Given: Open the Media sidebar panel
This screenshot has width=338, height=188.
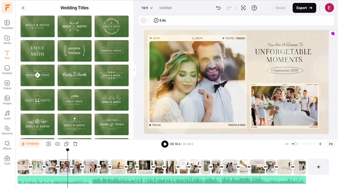Looking at the screenshot, I should click(x=7, y=40).
